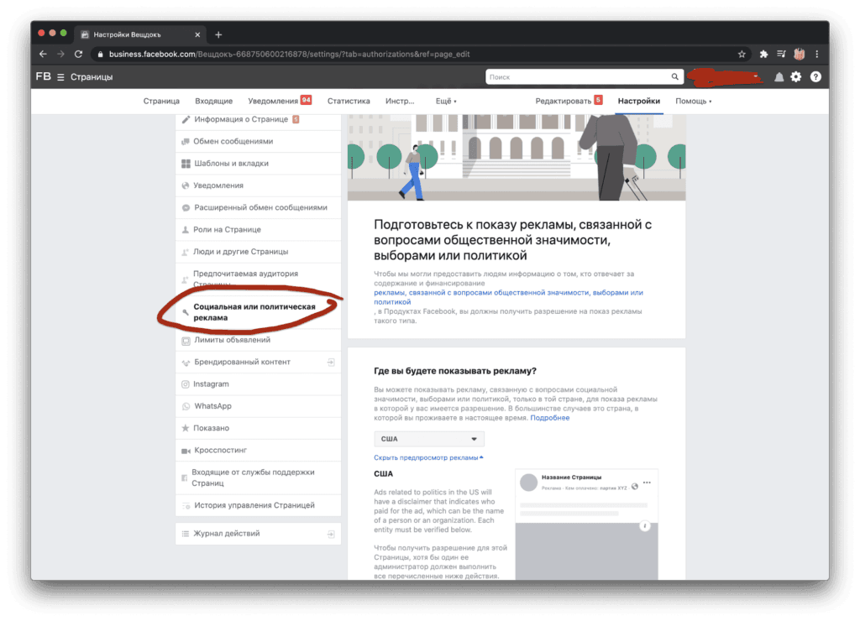The height and width of the screenshot is (621, 860).
Task: Open the Входящие tab
Action: 214,102
